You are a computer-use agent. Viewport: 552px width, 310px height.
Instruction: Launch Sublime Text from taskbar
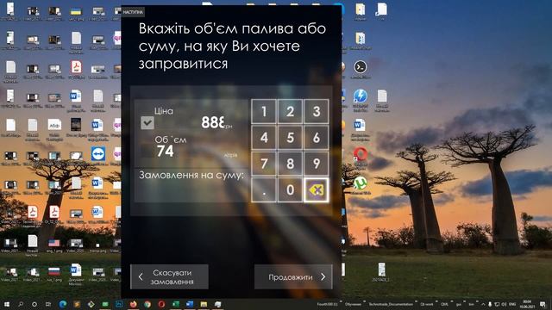(x=77, y=304)
